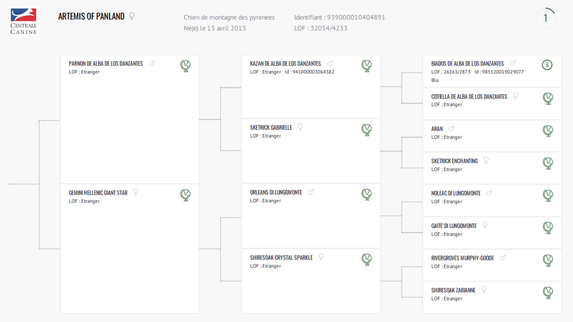Click the globe icon next to Rivergroves Murphy-Goode

548,260
